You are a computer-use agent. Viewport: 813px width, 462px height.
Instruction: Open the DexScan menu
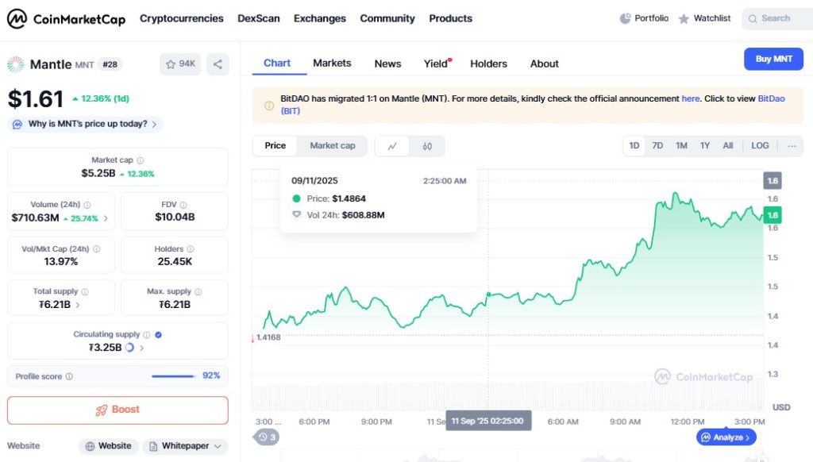[259, 19]
